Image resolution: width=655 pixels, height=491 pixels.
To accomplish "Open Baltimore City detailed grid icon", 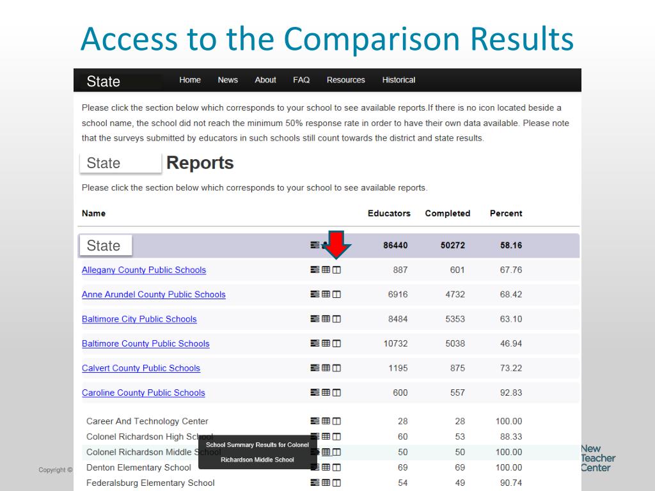I will [x=326, y=319].
